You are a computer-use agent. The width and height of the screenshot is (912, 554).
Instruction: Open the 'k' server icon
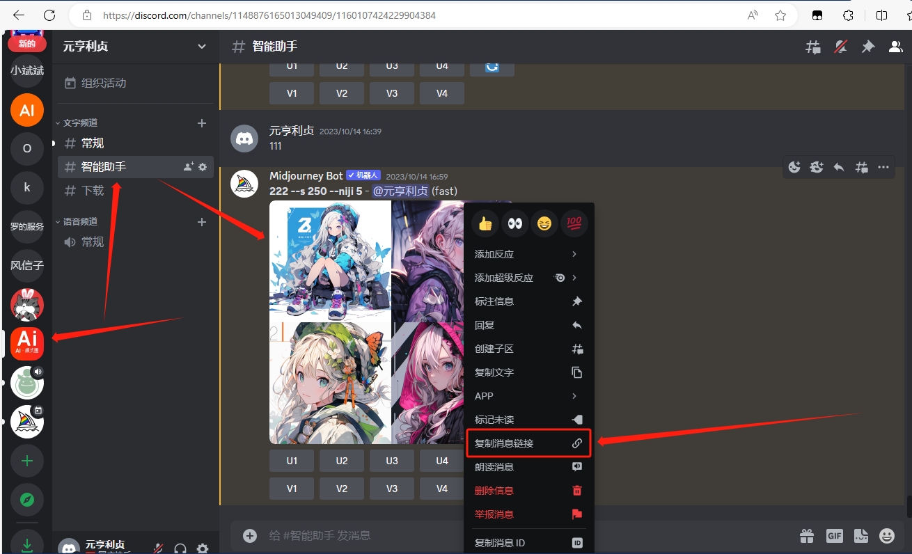pos(27,187)
